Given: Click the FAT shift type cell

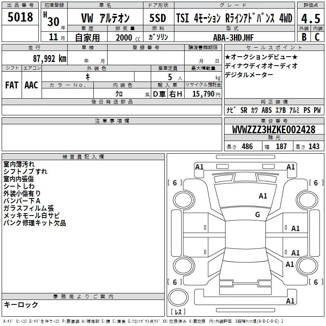Looking at the screenshot, I should pos(11,85).
